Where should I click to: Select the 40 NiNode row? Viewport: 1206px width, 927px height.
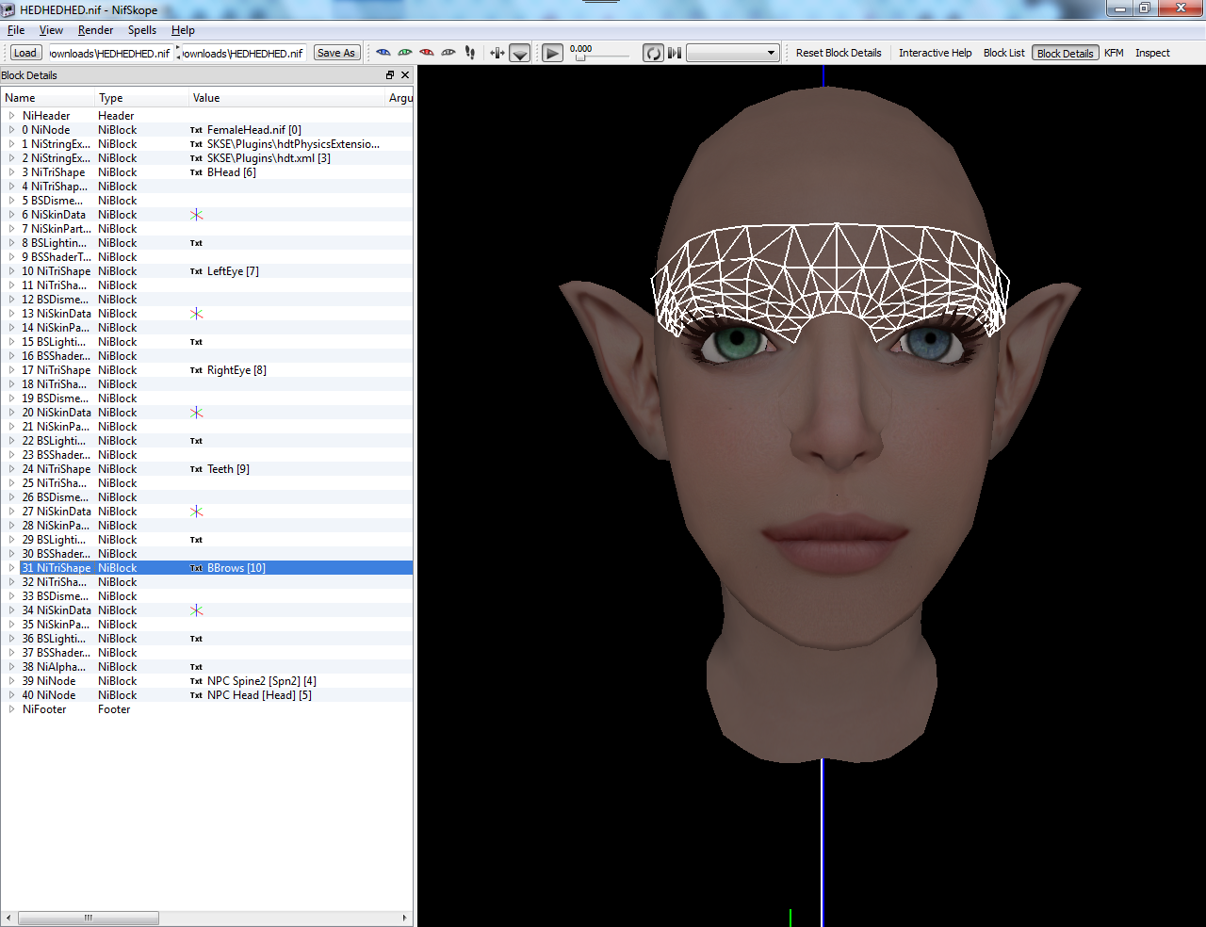click(206, 695)
